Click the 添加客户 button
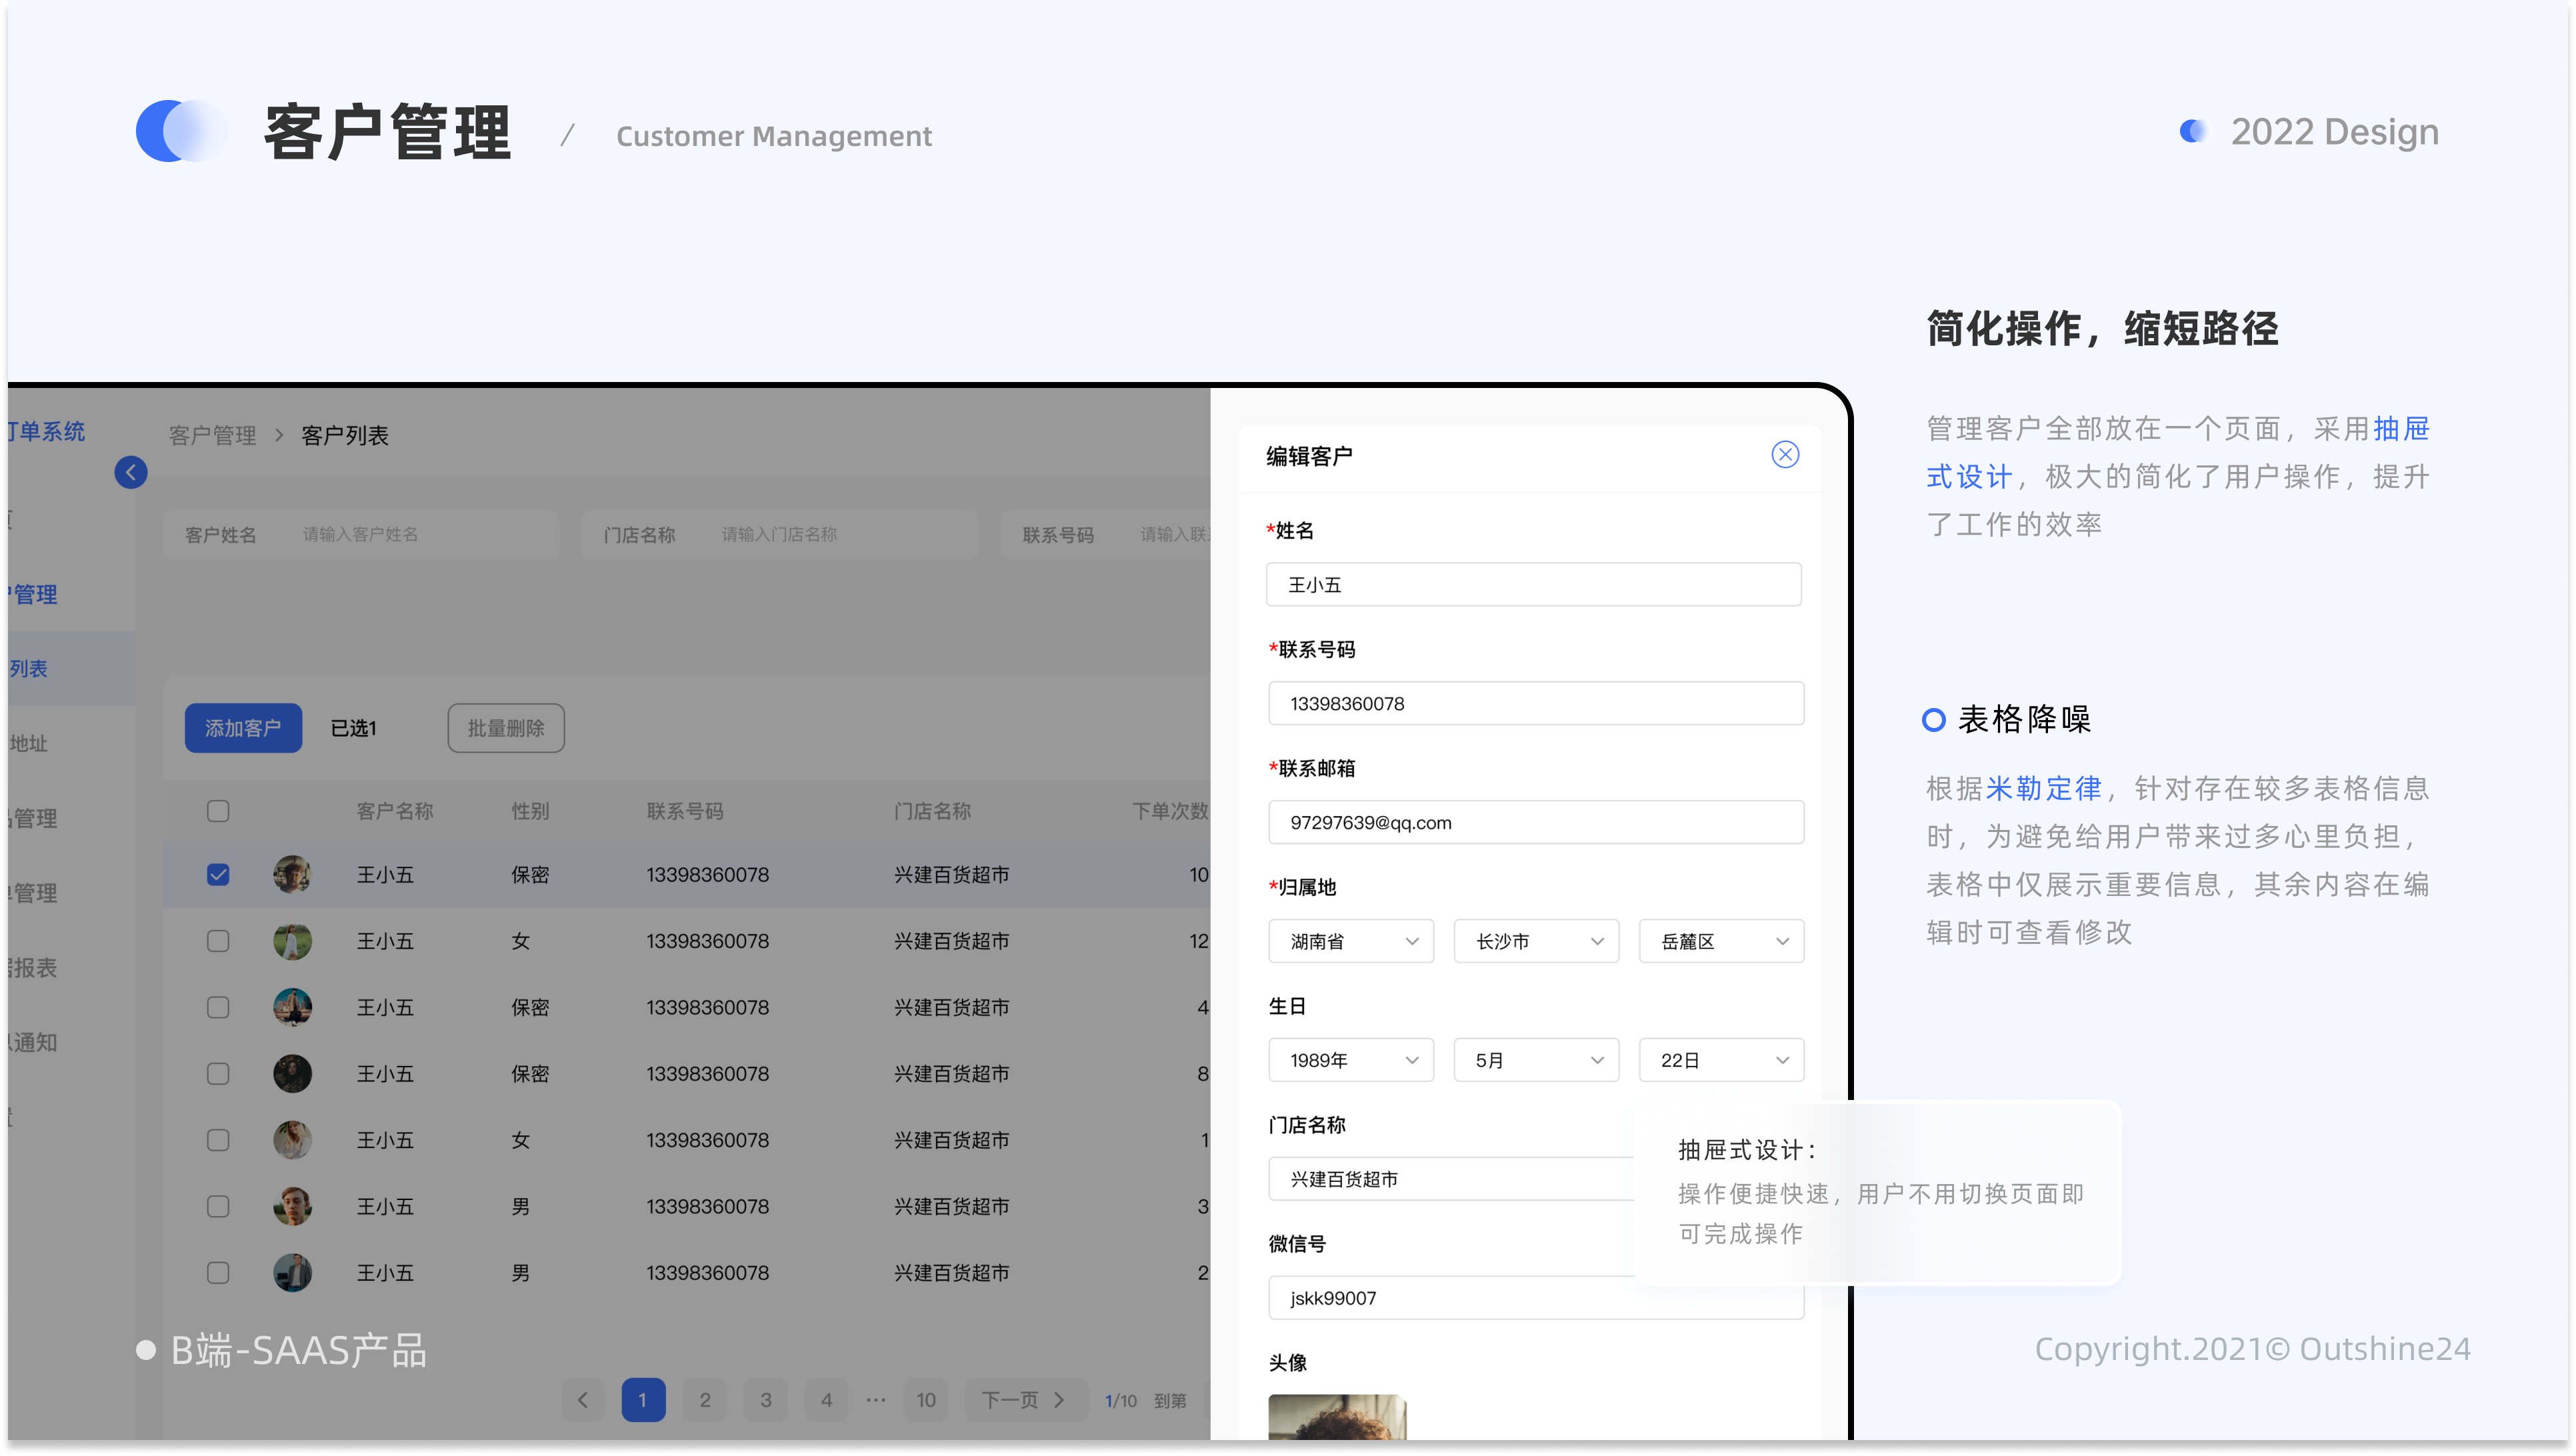The image size is (2576, 1456). pyautogui.click(x=243, y=728)
